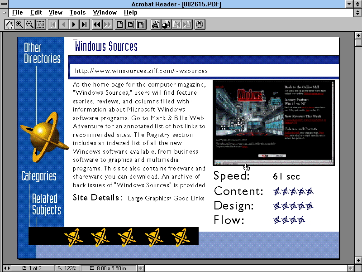
Task: Open the document window control menu
Action: [4, 13]
